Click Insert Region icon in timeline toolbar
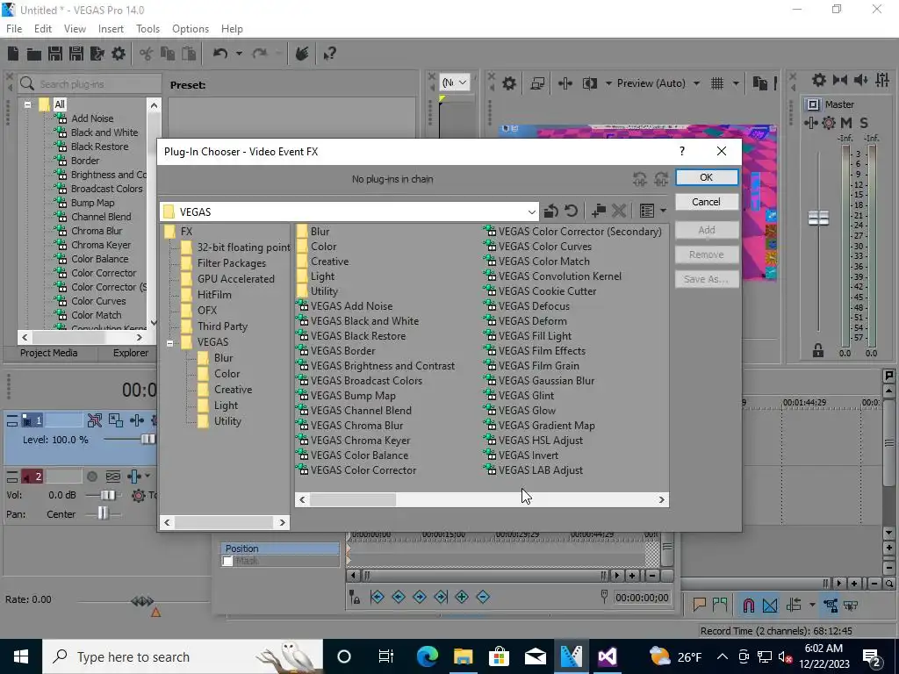 coord(720,605)
